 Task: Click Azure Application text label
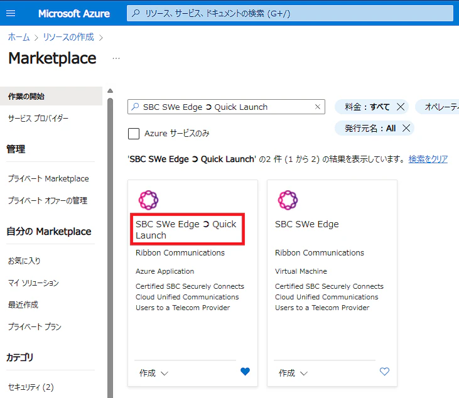[x=165, y=271]
